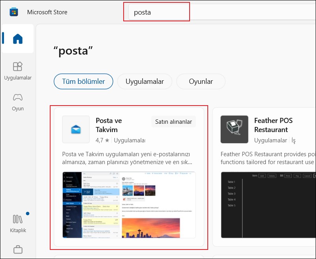Click the Posta ve Takvim app icon
The width and height of the screenshot is (316, 259).
76,129
